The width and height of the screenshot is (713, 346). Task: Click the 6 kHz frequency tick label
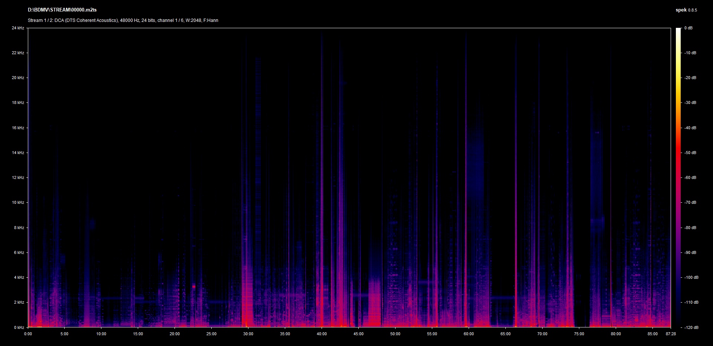(x=19, y=252)
